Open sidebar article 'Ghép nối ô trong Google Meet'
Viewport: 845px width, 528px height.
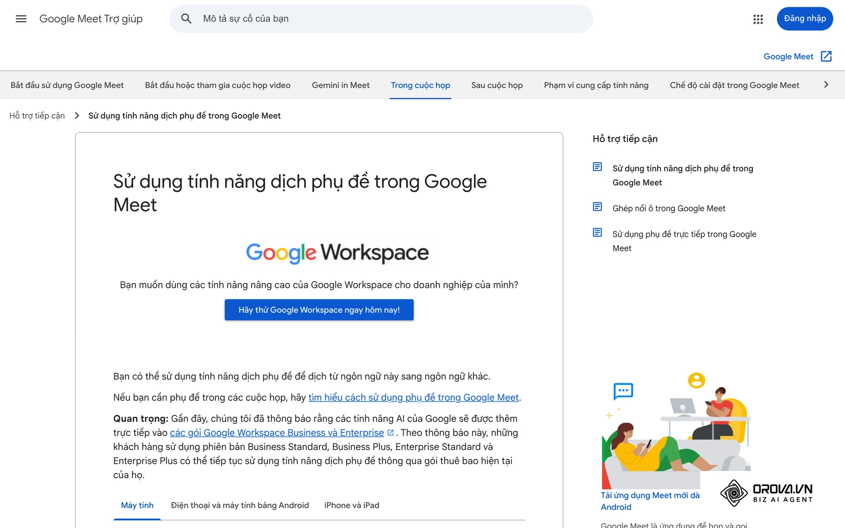tap(669, 209)
